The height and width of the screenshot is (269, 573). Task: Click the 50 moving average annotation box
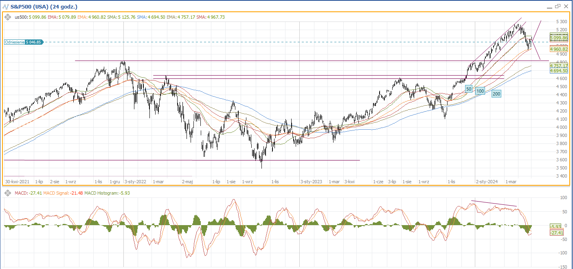tap(469, 89)
